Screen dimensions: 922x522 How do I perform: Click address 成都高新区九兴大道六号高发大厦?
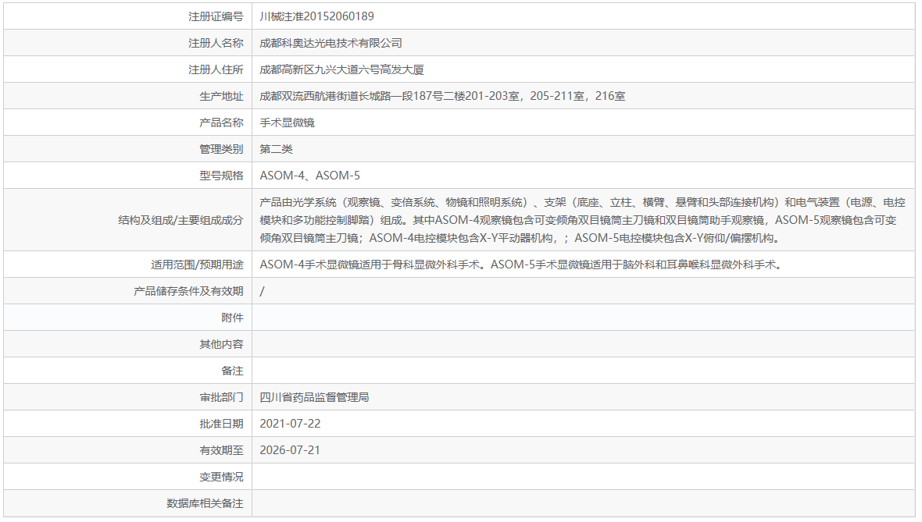341,69
